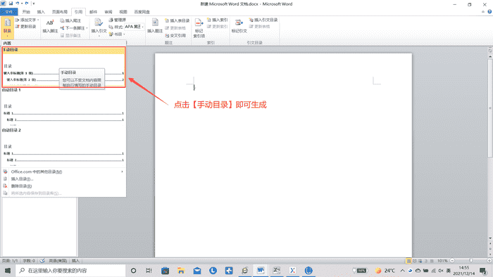Switch to the 邮件 Mailings tab
The image size is (493, 277).
(94, 12)
